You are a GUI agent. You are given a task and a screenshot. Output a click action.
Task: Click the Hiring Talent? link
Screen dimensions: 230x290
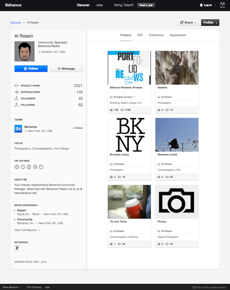(124, 5)
